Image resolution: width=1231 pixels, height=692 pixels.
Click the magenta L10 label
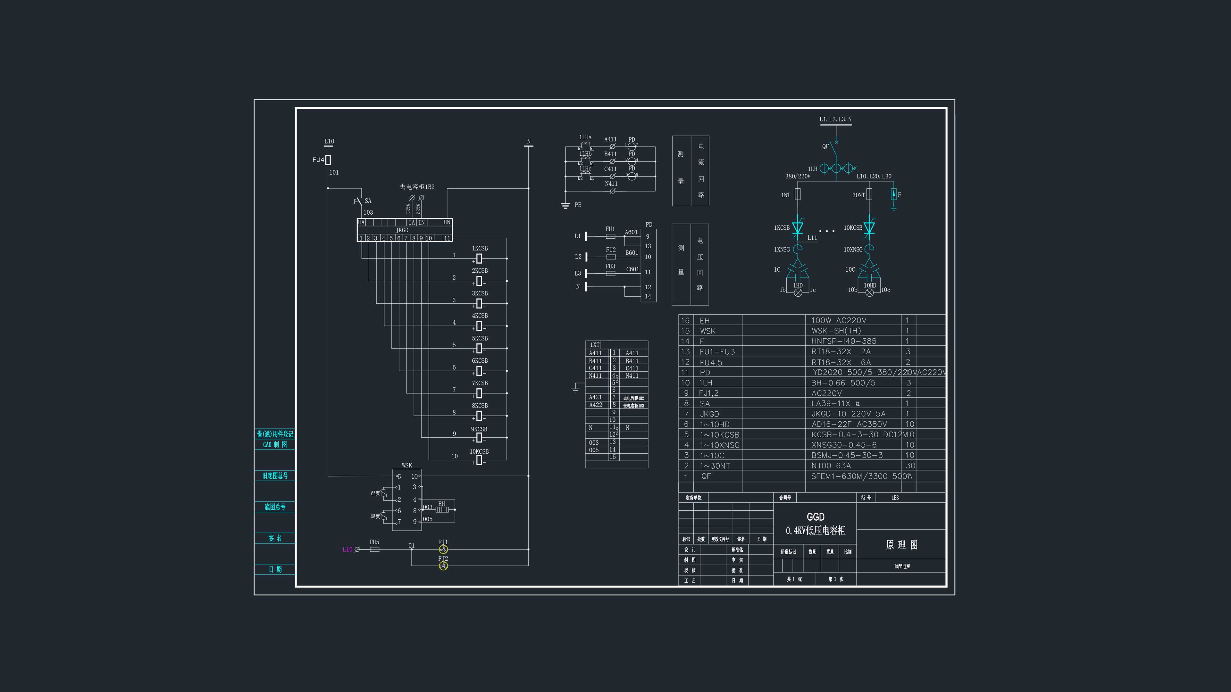point(348,550)
